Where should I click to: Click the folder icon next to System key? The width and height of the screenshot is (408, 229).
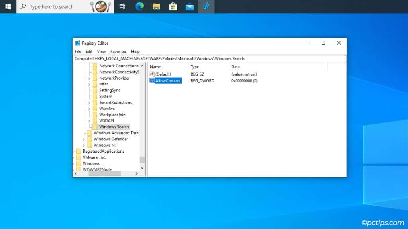[95, 96]
